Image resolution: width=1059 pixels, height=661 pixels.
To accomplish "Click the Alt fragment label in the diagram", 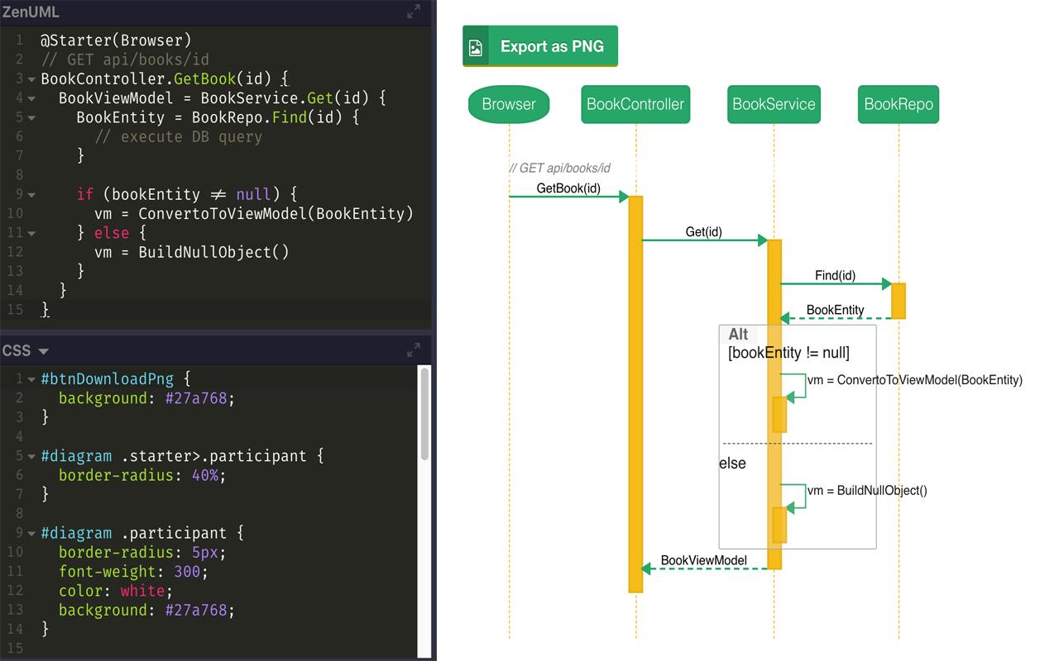I will click(737, 335).
